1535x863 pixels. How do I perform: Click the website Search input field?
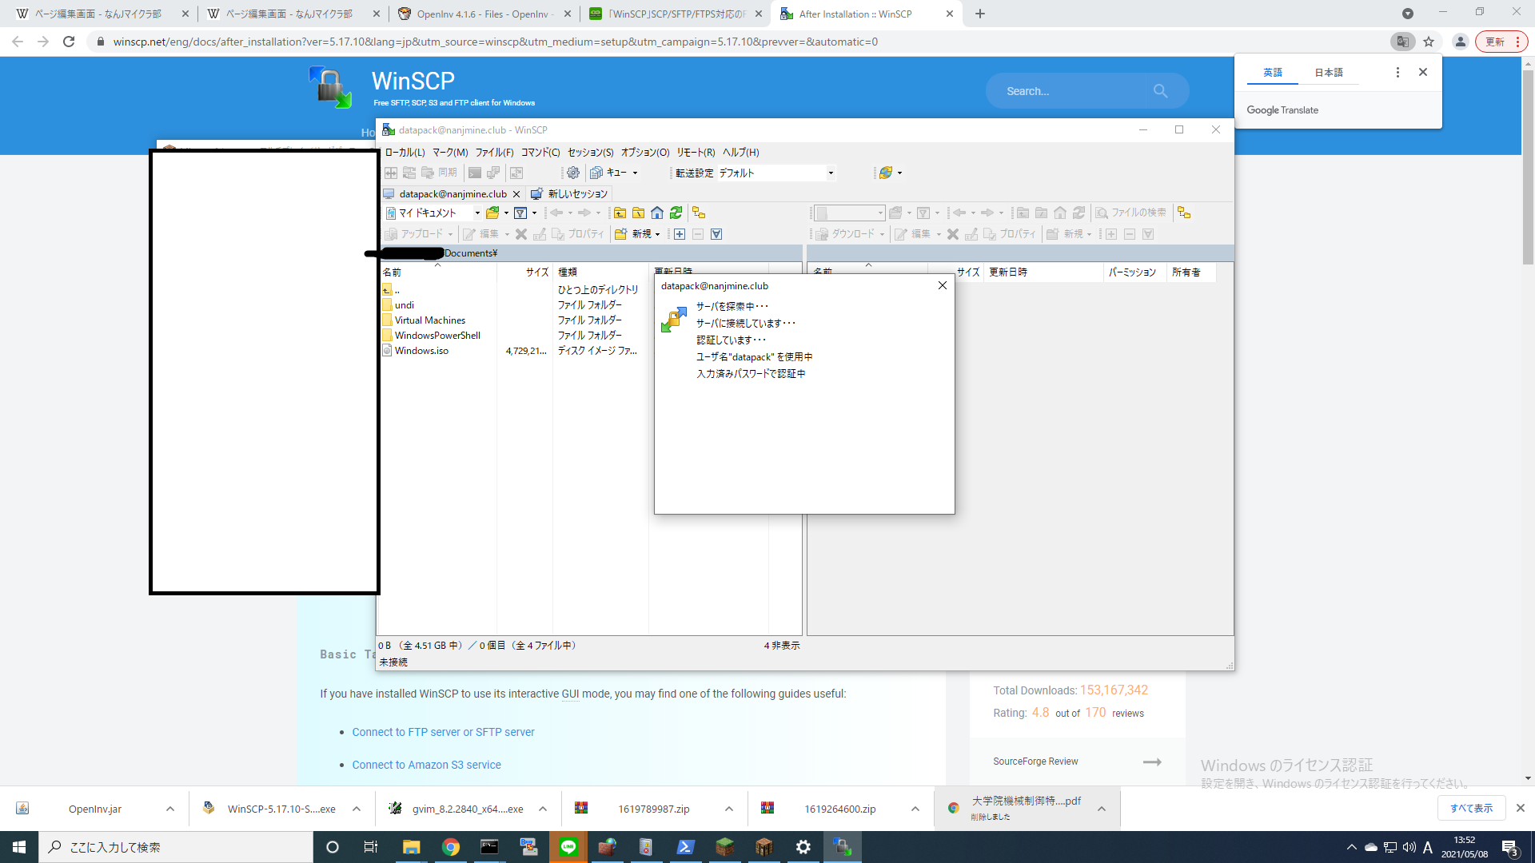[x=1075, y=91]
